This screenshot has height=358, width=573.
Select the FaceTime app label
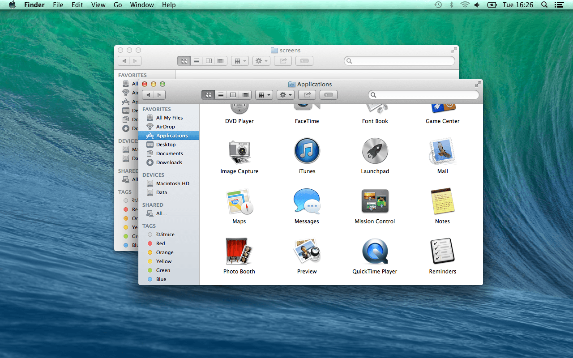(x=307, y=121)
